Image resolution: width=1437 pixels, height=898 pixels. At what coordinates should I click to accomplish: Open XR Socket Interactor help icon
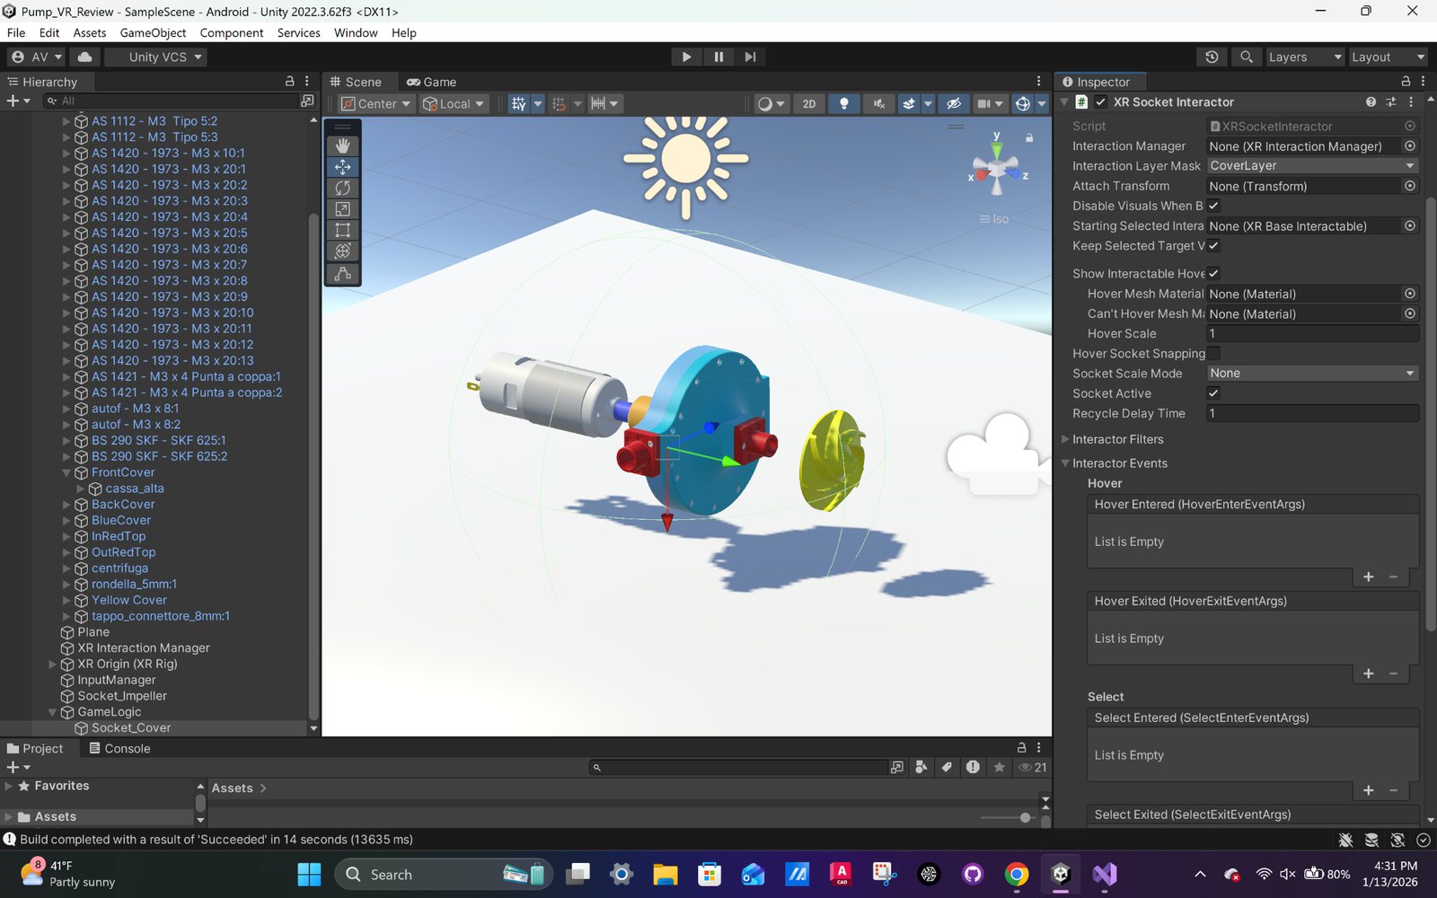pos(1371,102)
